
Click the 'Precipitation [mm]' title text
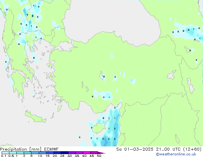(x=21, y=149)
